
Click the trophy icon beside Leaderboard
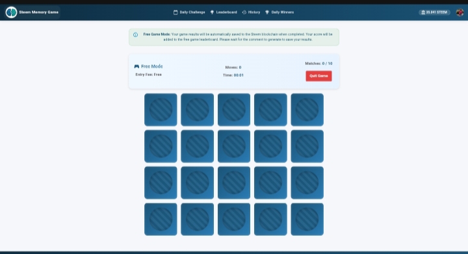pyautogui.click(x=212, y=12)
